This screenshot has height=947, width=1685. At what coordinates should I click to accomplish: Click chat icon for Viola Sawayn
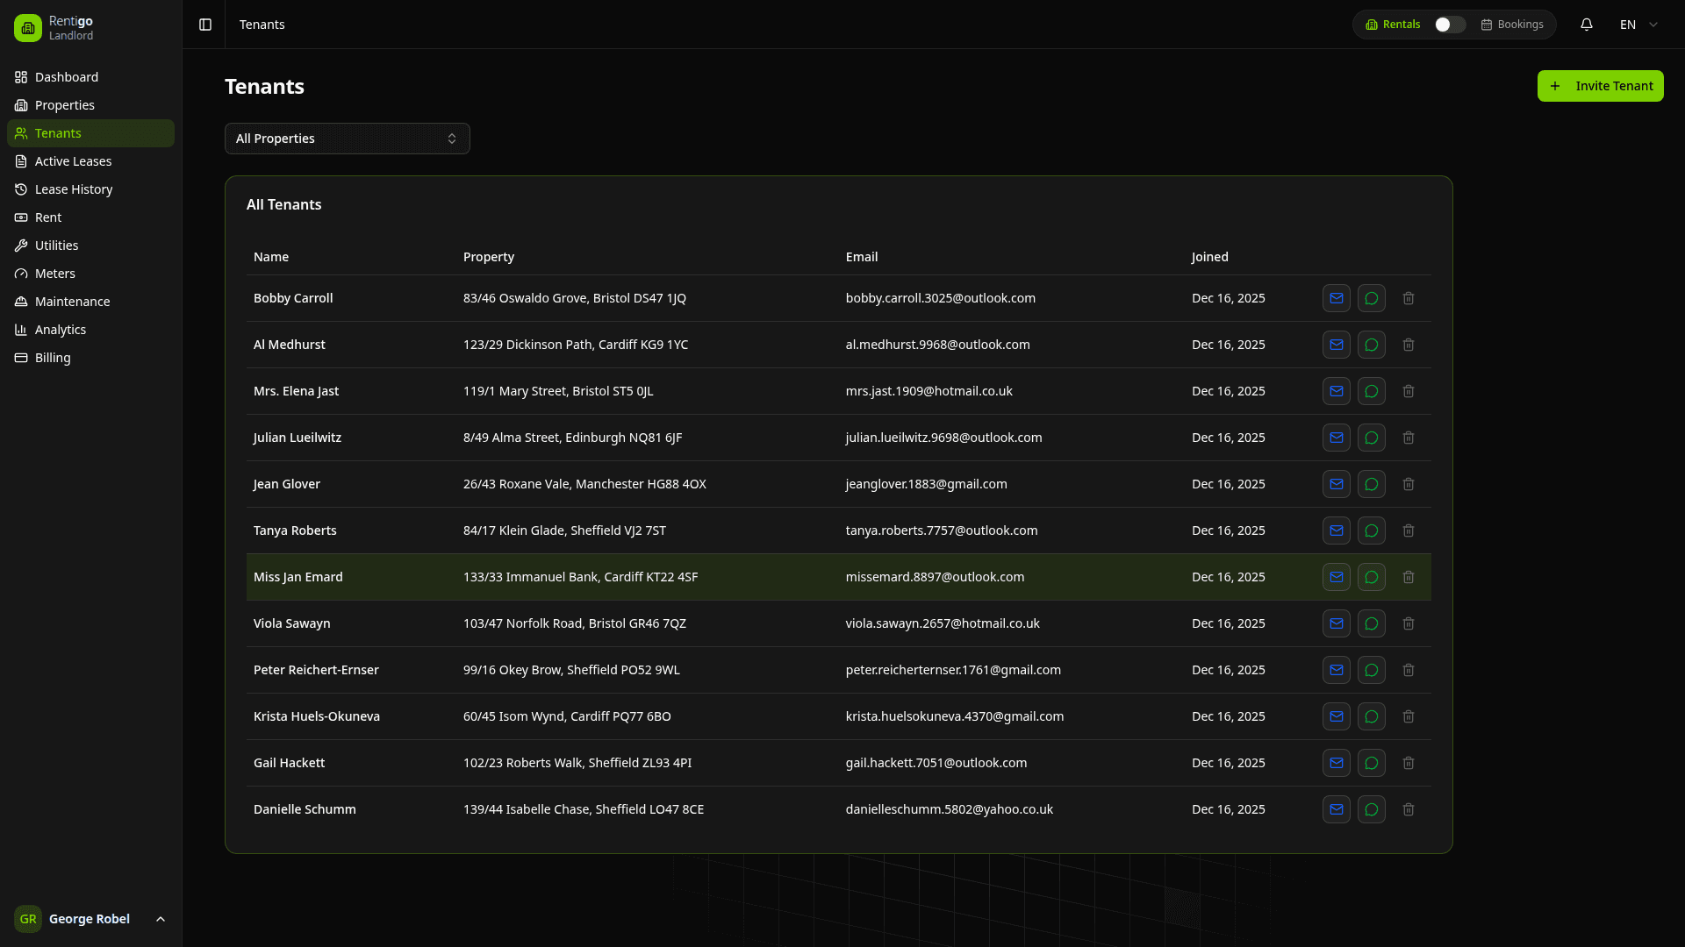tap(1371, 623)
